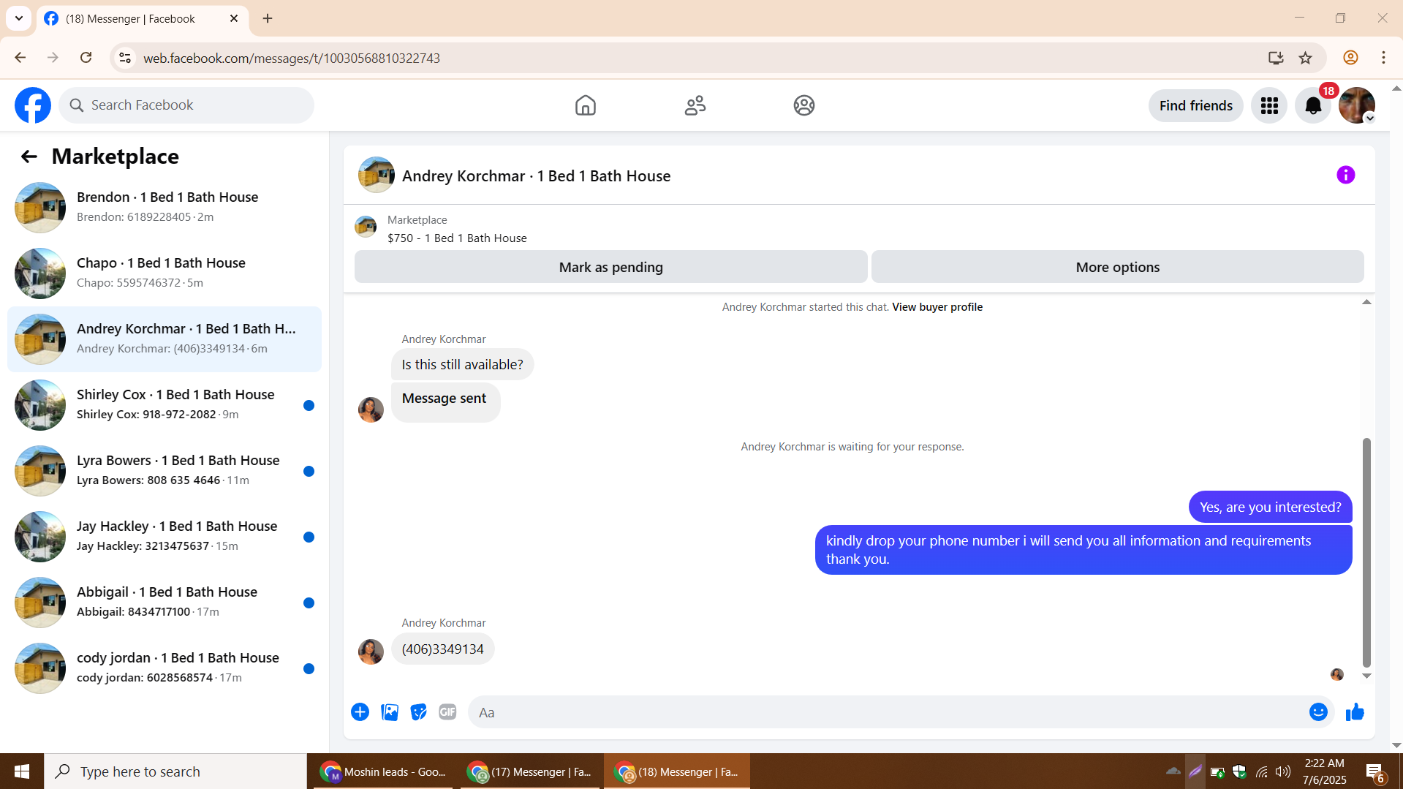Go back using the Marketplace back arrow
1403x789 pixels.
coord(29,156)
